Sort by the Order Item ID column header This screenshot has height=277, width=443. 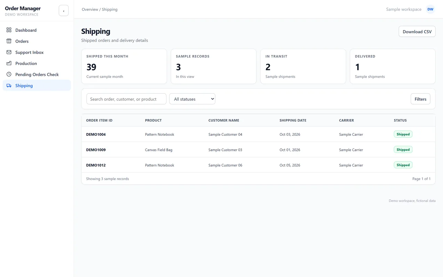pyautogui.click(x=99, y=120)
